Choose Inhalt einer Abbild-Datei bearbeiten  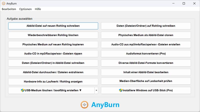pyautogui.click(x=146, y=72)
